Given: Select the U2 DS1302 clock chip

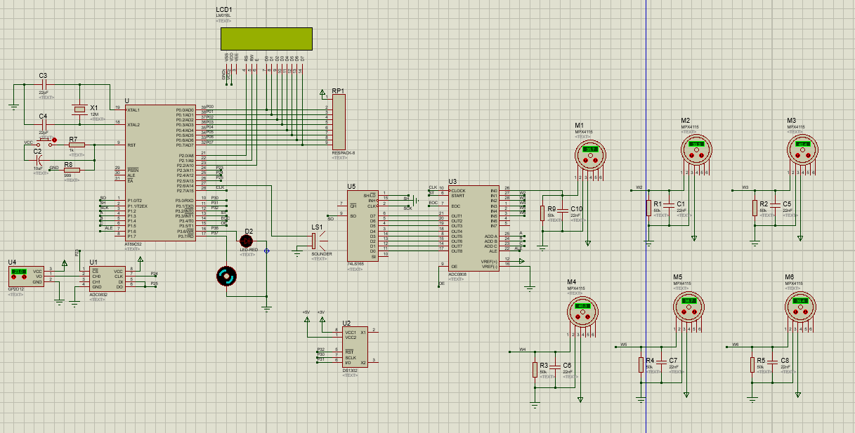Looking at the screenshot, I should [x=355, y=346].
